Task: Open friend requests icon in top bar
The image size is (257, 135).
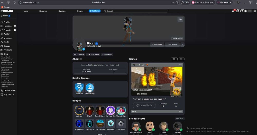Action: pyautogui.click(x=237, y=11)
